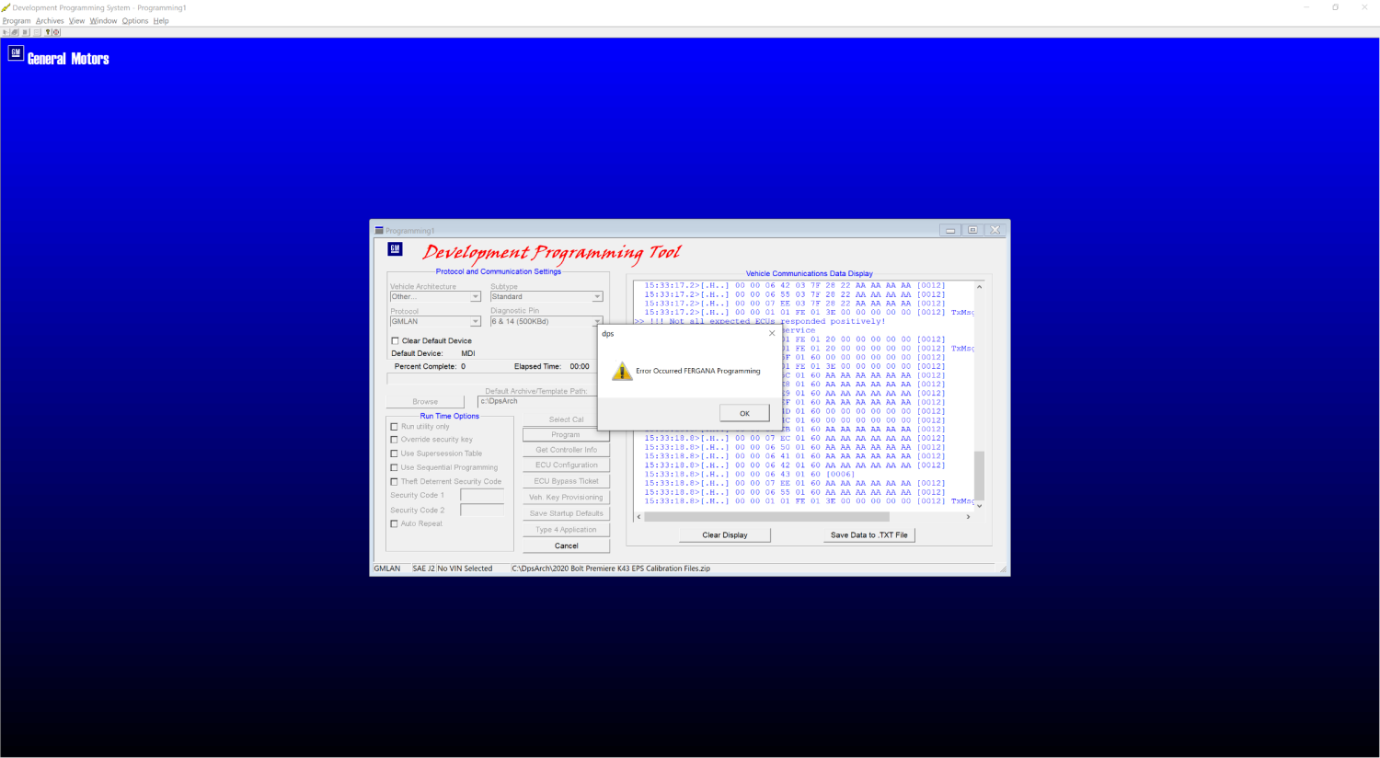Click the 'GMLAN' status bar entry
This screenshot has width=1380, height=758.
[387, 568]
